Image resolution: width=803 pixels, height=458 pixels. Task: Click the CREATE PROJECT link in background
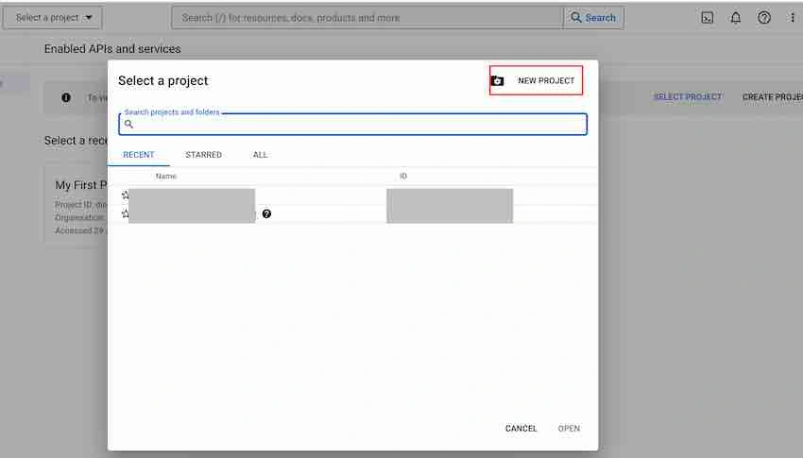tap(772, 96)
